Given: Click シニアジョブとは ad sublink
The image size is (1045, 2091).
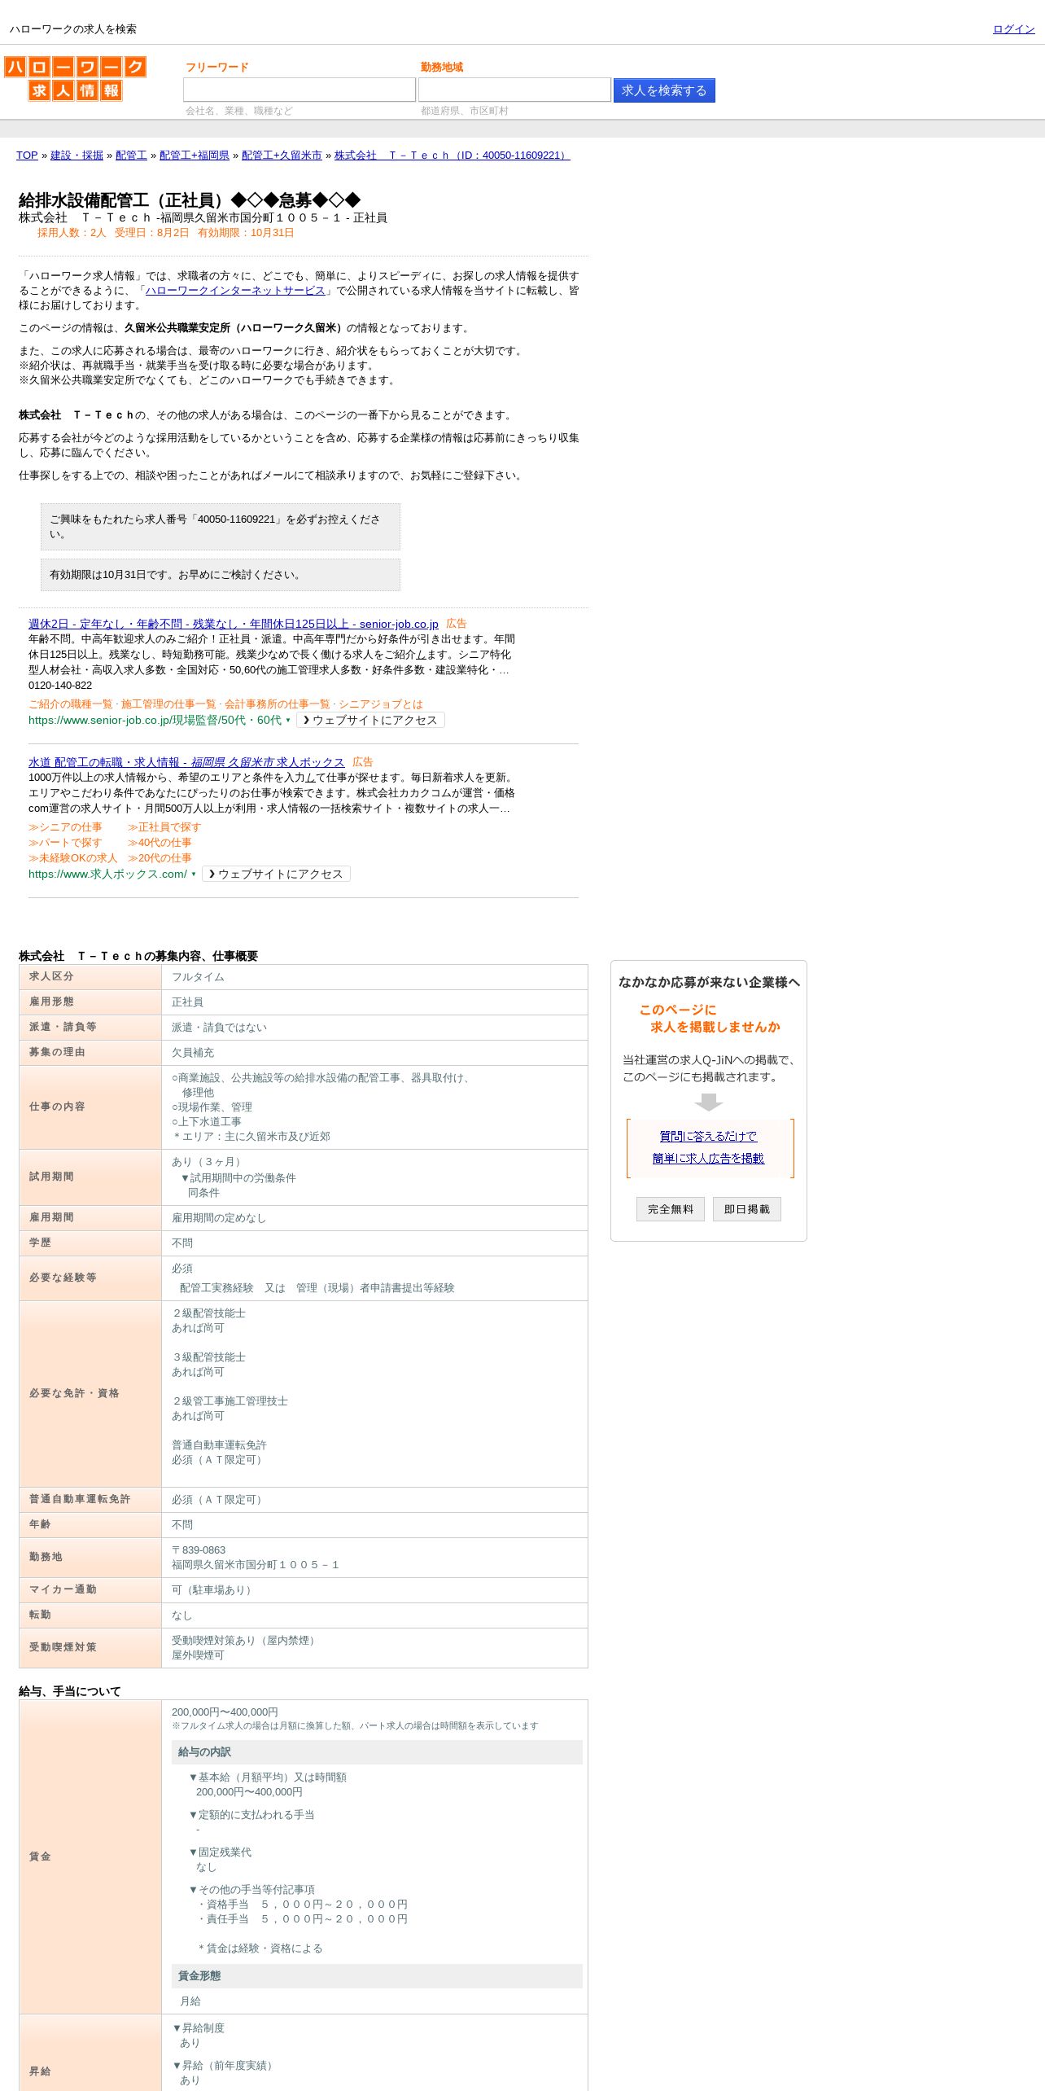Looking at the screenshot, I should coord(381,704).
